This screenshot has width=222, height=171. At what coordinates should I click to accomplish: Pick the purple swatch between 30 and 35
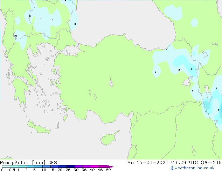pyautogui.click(x=79, y=166)
